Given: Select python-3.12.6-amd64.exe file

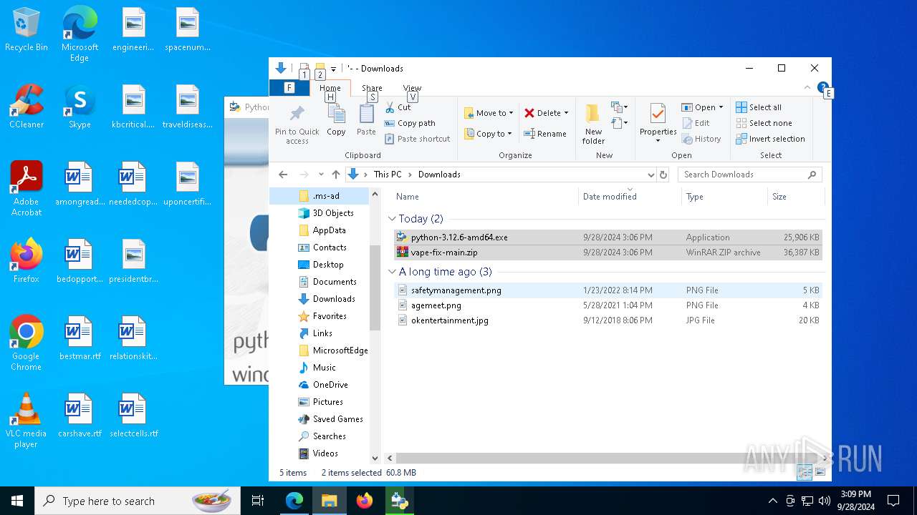Looking at the screenshot, I should tap(608, 237).
